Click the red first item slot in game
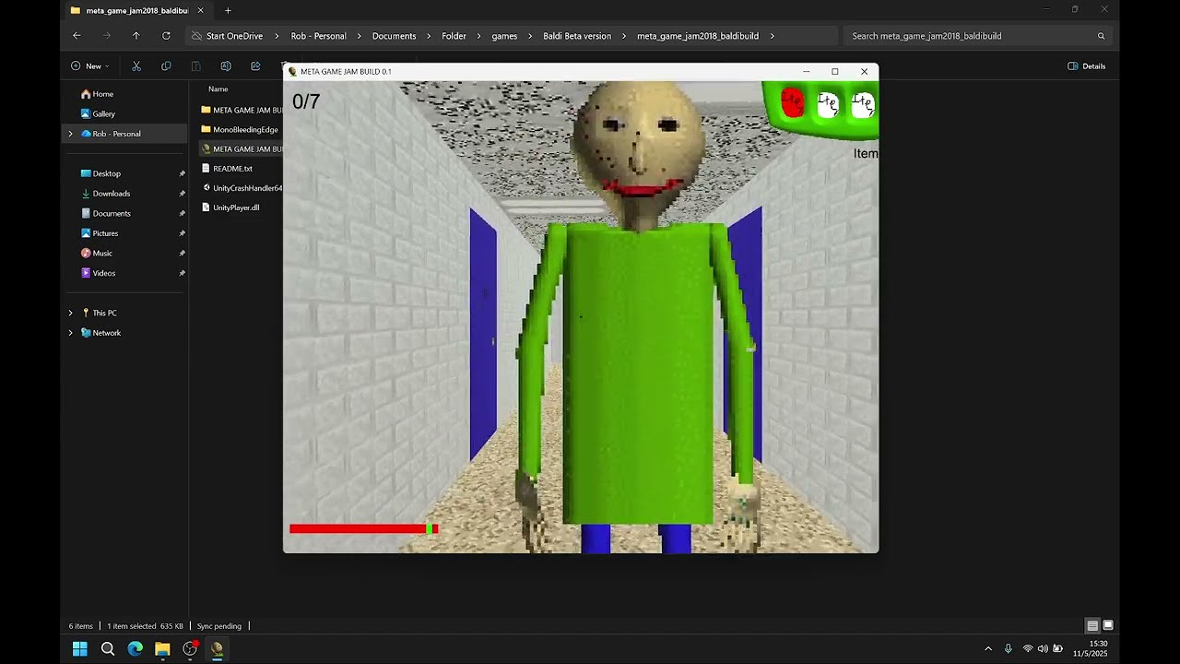1180x664 pixels. pyautogui.click(x=793, y=103)
